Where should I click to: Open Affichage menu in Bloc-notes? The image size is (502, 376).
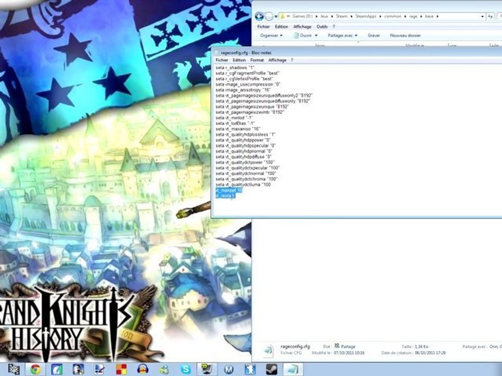277,60
